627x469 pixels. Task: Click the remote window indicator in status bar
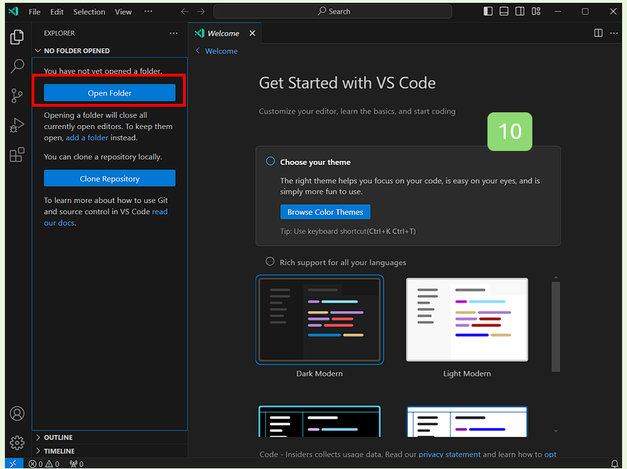[x=13, y=464]
